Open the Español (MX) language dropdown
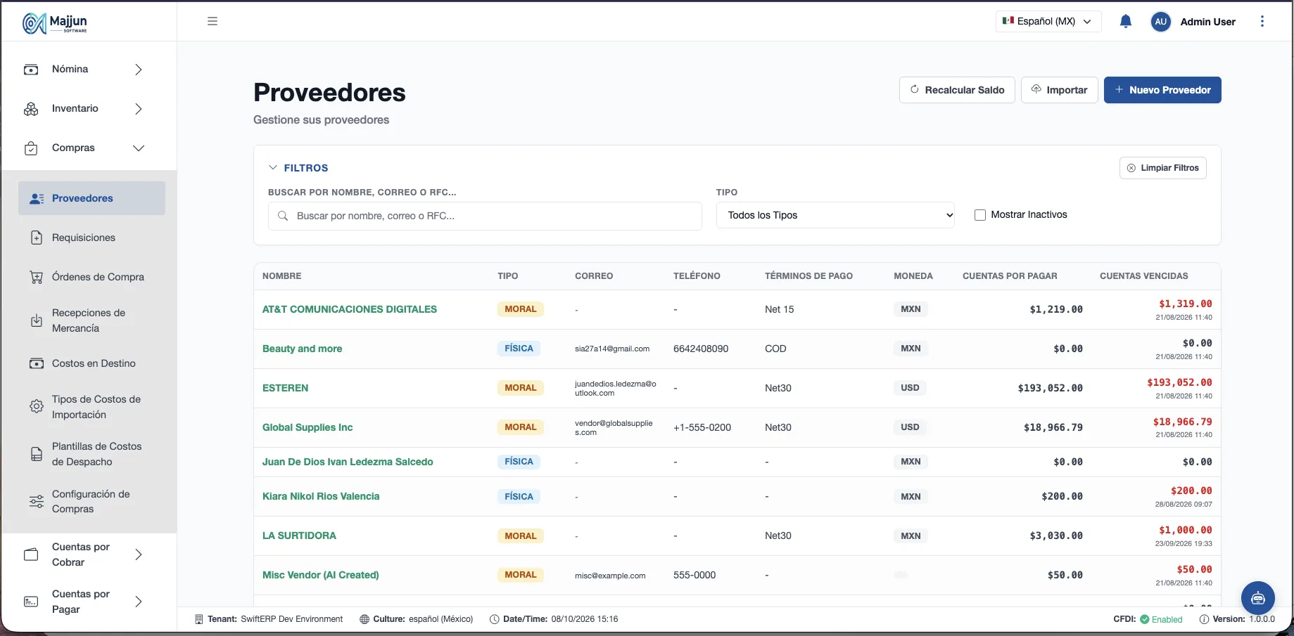 (1048, 21)
